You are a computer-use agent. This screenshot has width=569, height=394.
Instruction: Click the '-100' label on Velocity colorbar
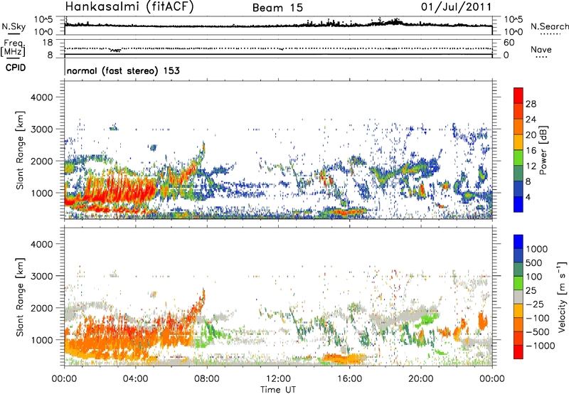[537, 318]
